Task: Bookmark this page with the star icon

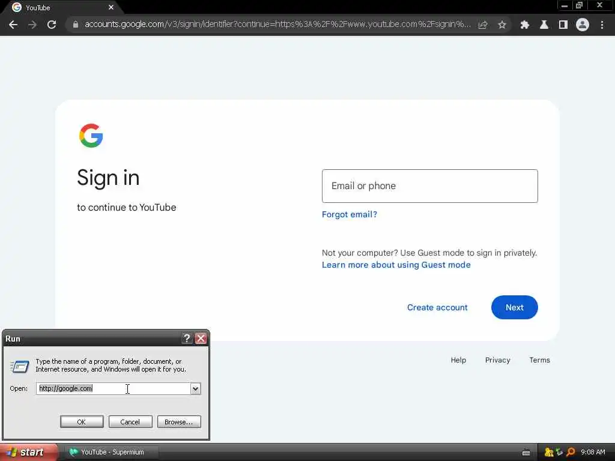Action: 502,25
